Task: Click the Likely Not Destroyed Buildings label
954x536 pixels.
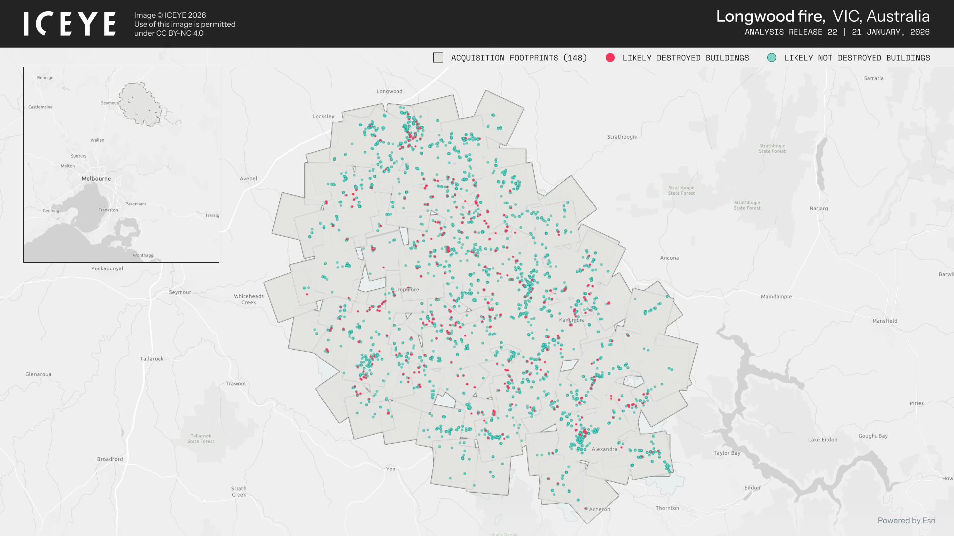Action: coord(857,58)
